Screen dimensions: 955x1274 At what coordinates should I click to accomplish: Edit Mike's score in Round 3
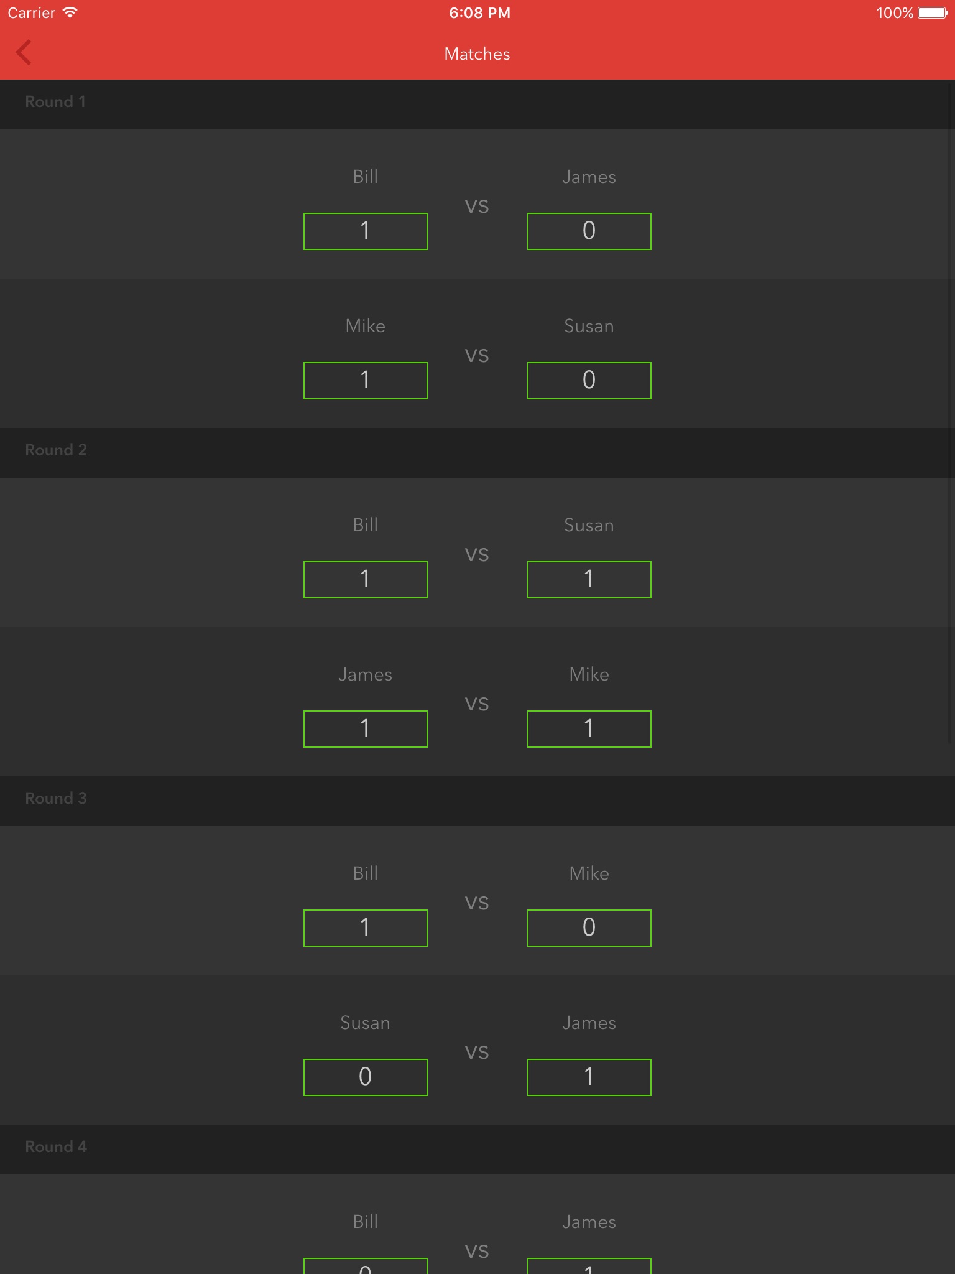tap(589, 928)
